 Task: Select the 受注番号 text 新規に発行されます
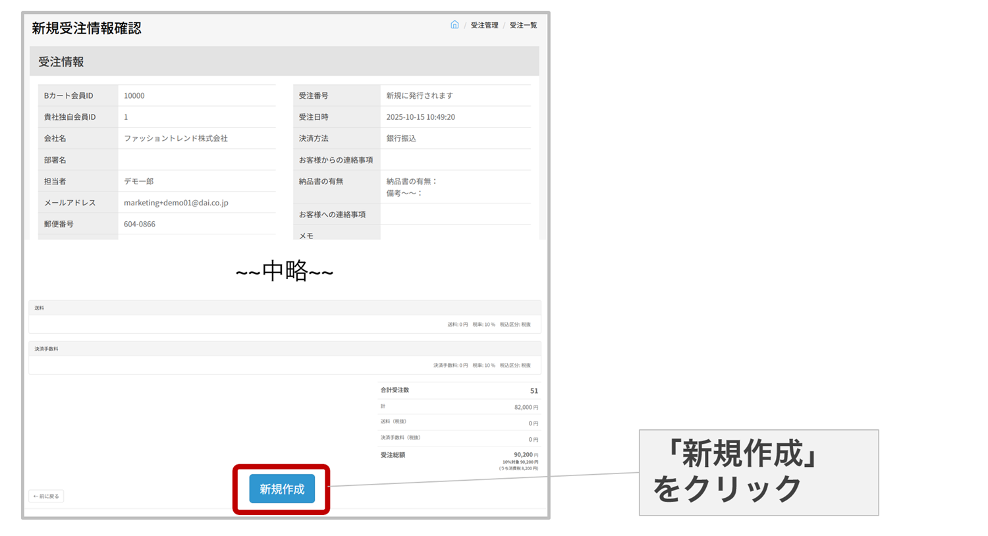pyautogui.click(x=420, y=96)
